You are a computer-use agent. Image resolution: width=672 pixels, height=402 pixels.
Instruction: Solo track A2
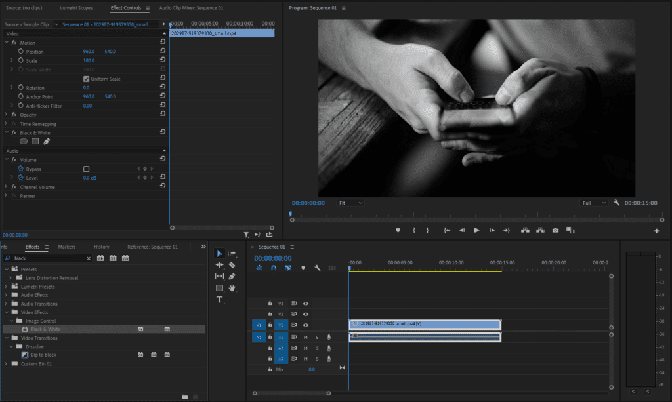pyautogui.click(x=317, y=348)
